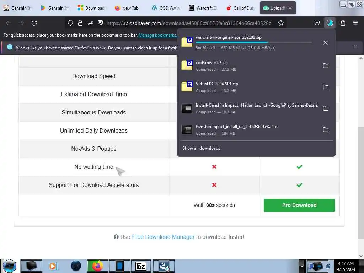Viewport: 364px width, 273px height.
Task: Reload the current page
Action: click(x=34, y=23)
